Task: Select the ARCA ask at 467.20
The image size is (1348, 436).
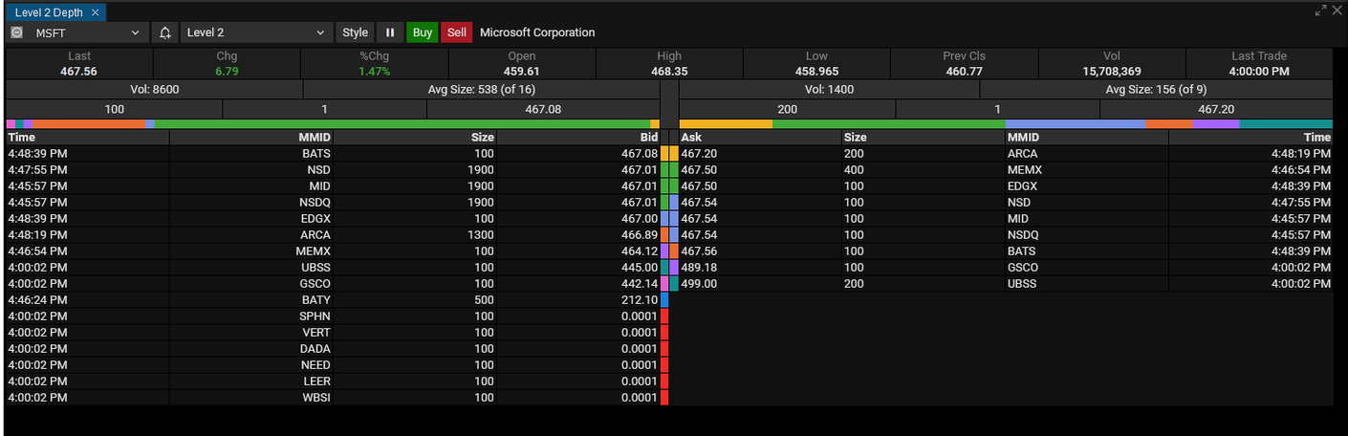Action: [x=1006, y=153]
